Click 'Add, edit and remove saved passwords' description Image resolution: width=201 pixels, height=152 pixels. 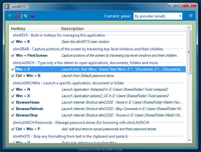point(109,129)
